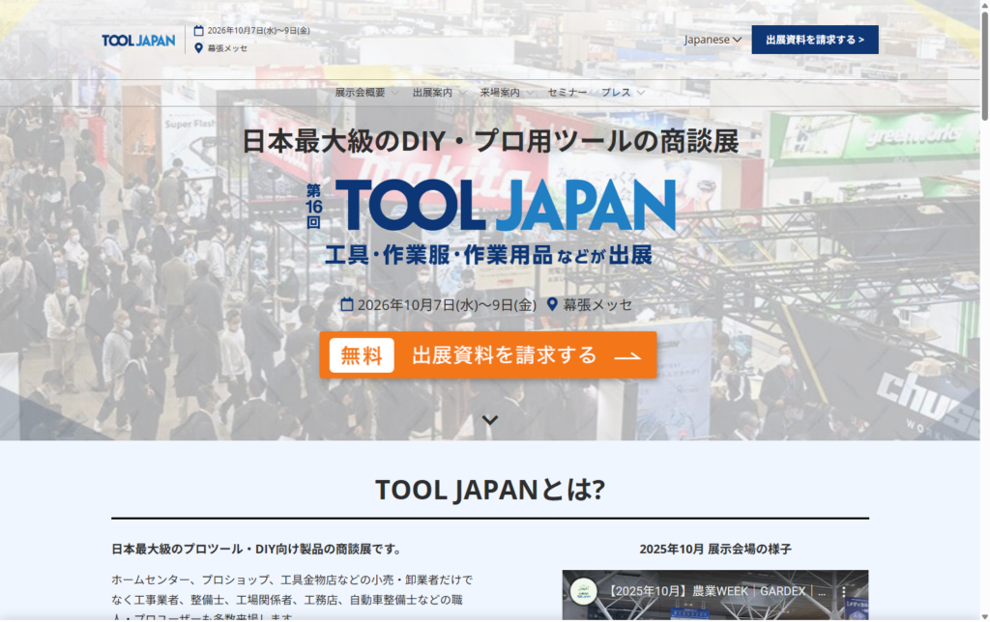Expand the 来場案内 navigation menu

(506, 93)
